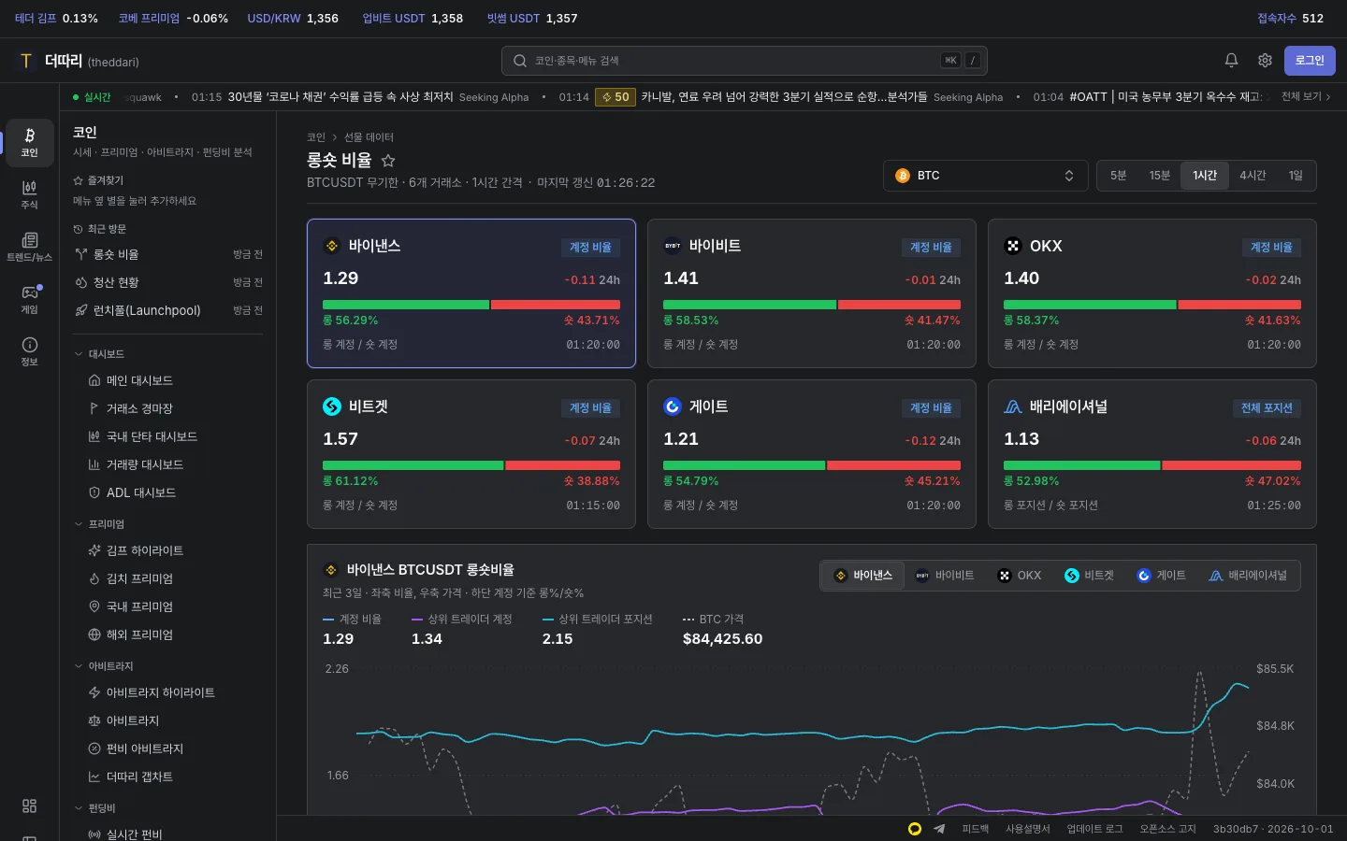This screenshot has width=1347, height=841.
Task: Open 피드백 link in footer
Action: [976, 829]
